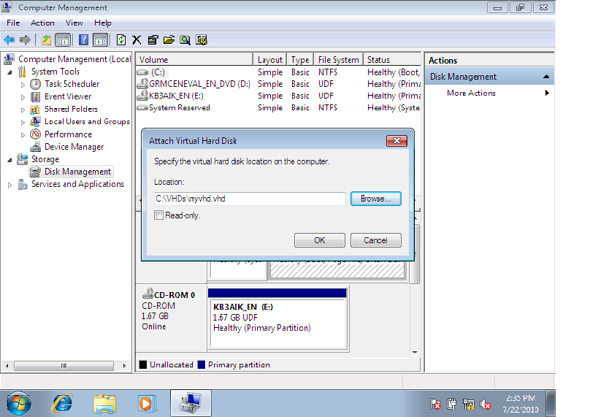The image size is (598, 417).
Task: Select Event Viewer in the tree
Action: pyautogui.click(x=68, y=96)
